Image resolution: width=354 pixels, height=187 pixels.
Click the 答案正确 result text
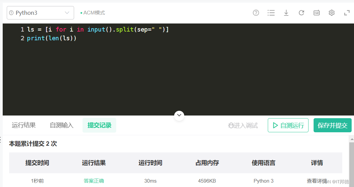coord(94,181)
